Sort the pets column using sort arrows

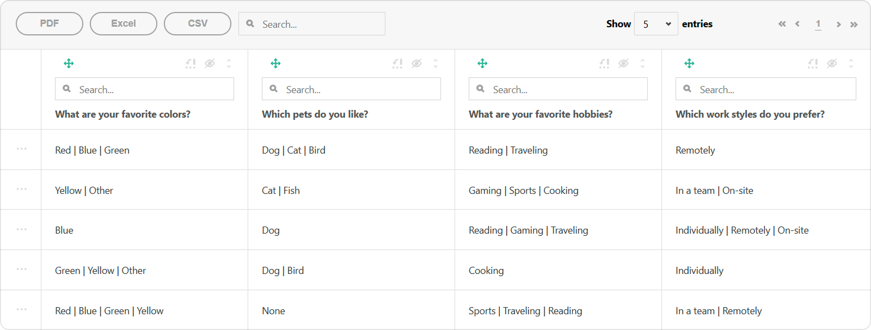pyautogui.click(x=436, y=64)
